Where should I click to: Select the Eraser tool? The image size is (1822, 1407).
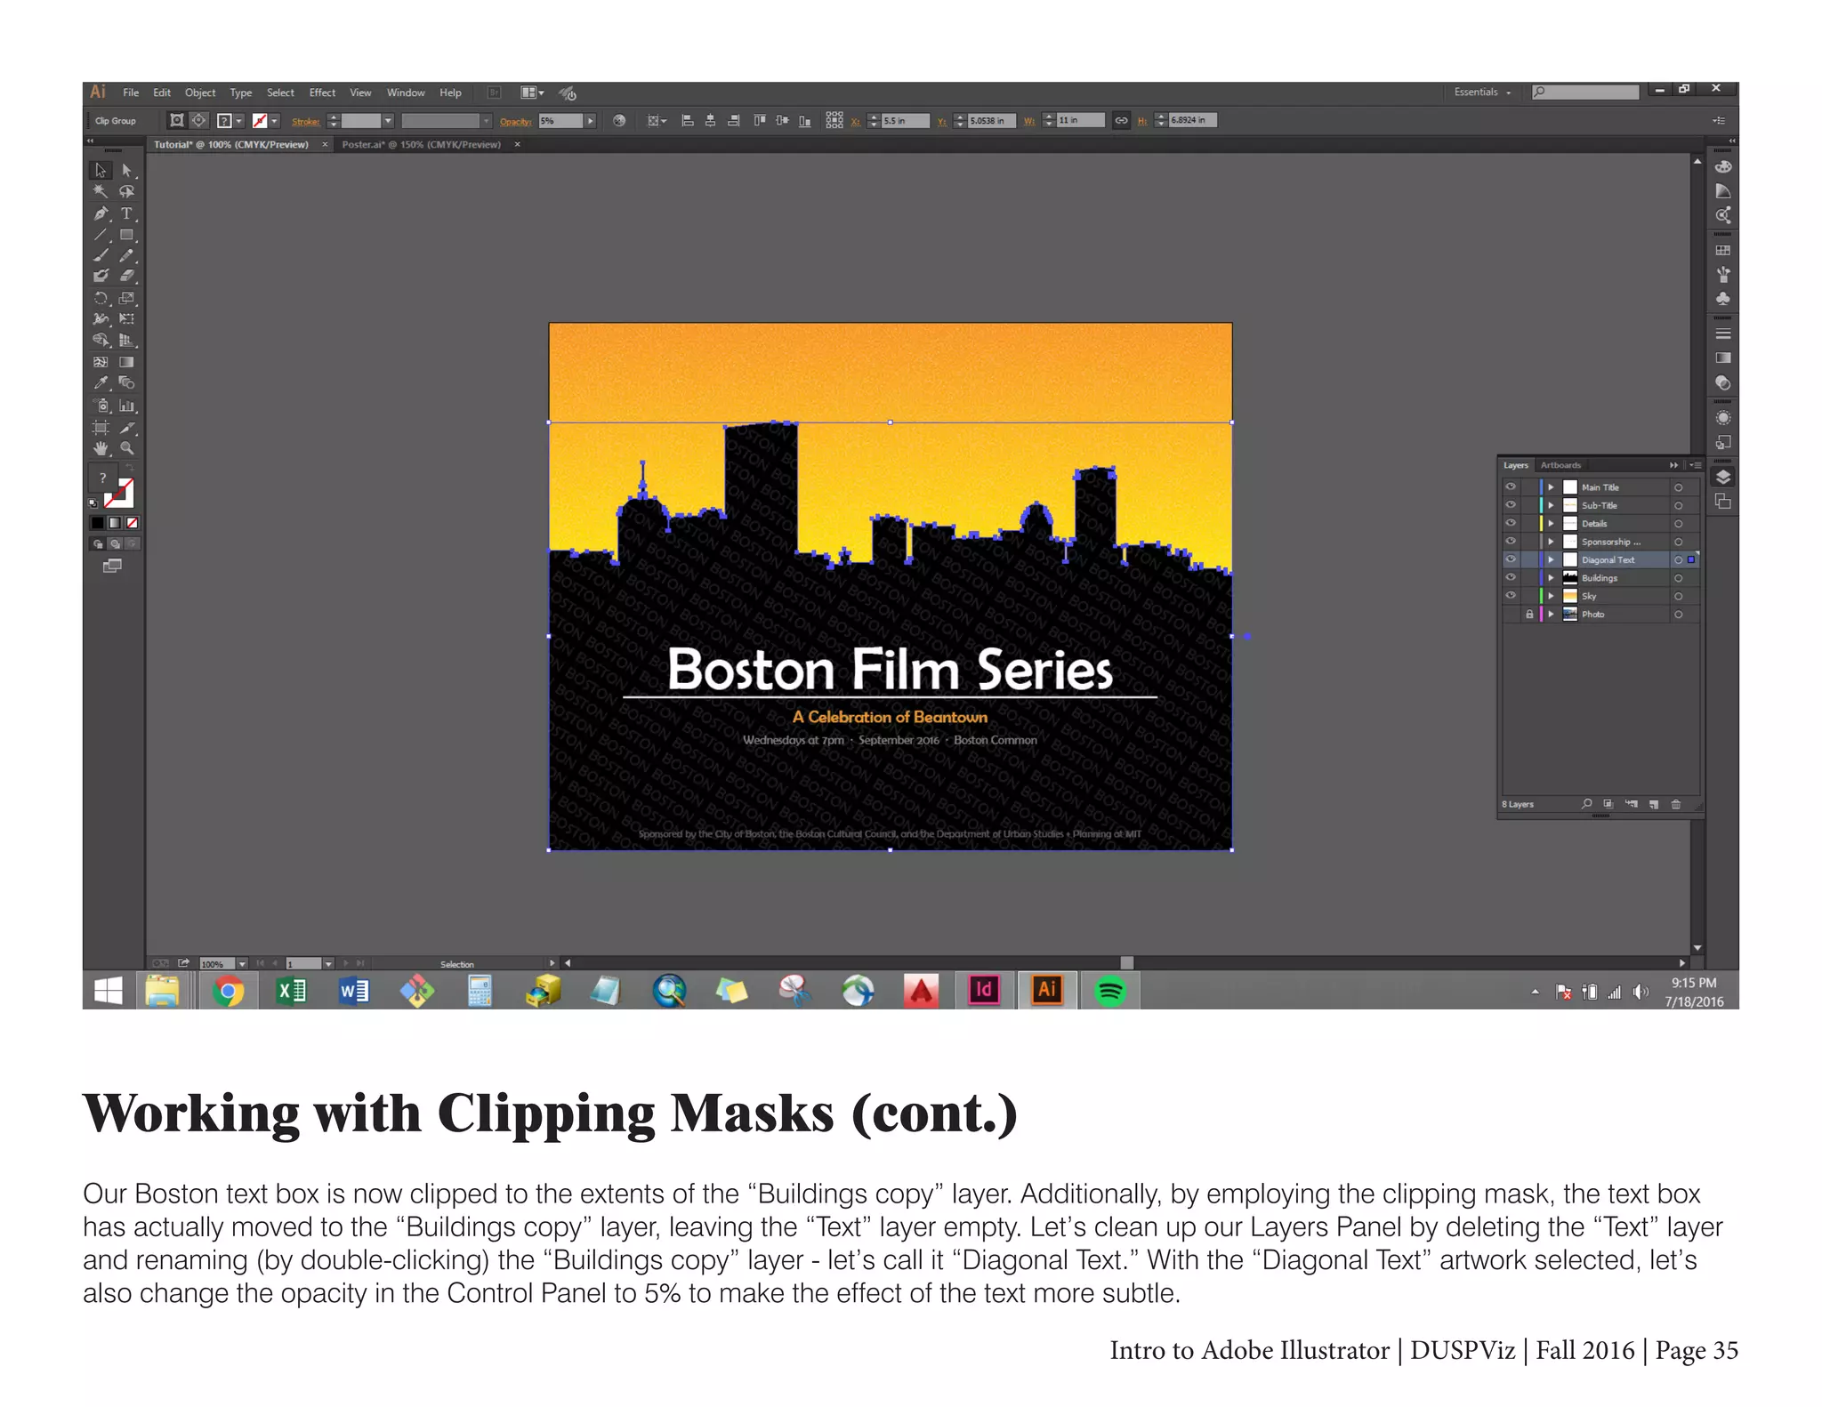coord(127,276)
